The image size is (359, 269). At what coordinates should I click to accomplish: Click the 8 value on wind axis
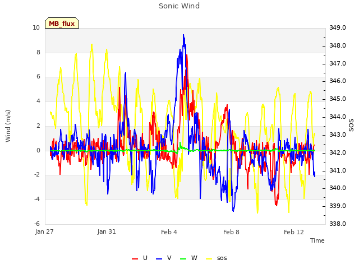tap(38, 52)
